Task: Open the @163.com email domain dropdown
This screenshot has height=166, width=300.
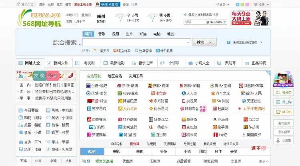Action: [x=224, y=22]
